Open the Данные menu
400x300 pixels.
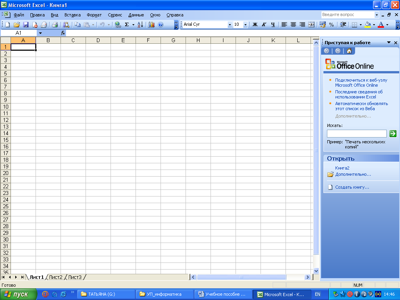pos(136,15)
